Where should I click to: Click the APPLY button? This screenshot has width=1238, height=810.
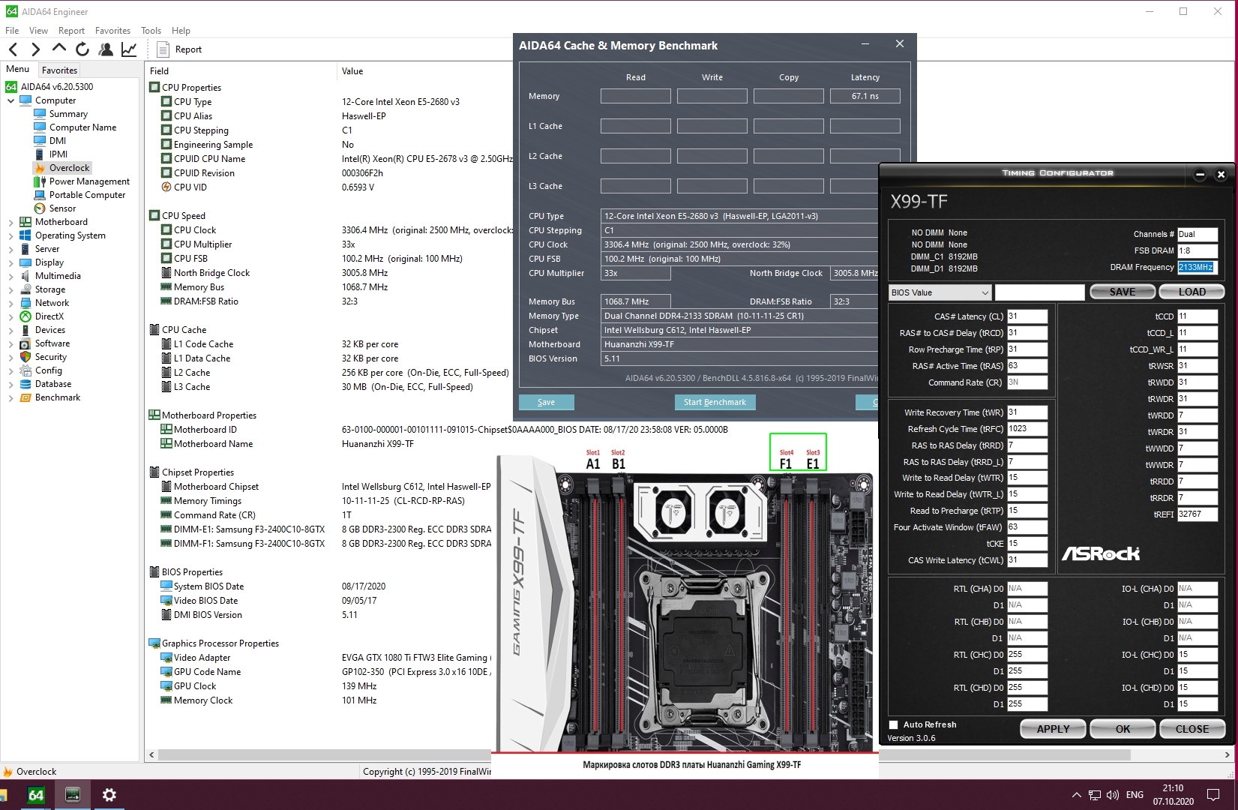[1053, 729]
